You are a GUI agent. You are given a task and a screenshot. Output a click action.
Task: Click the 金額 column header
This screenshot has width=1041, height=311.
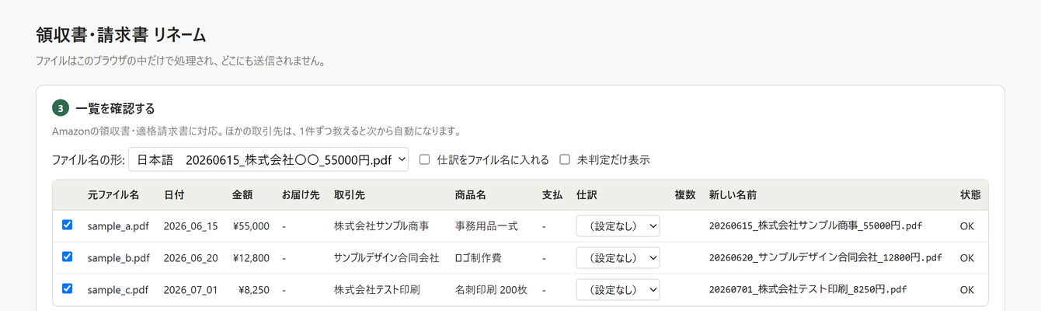[242, 195]
